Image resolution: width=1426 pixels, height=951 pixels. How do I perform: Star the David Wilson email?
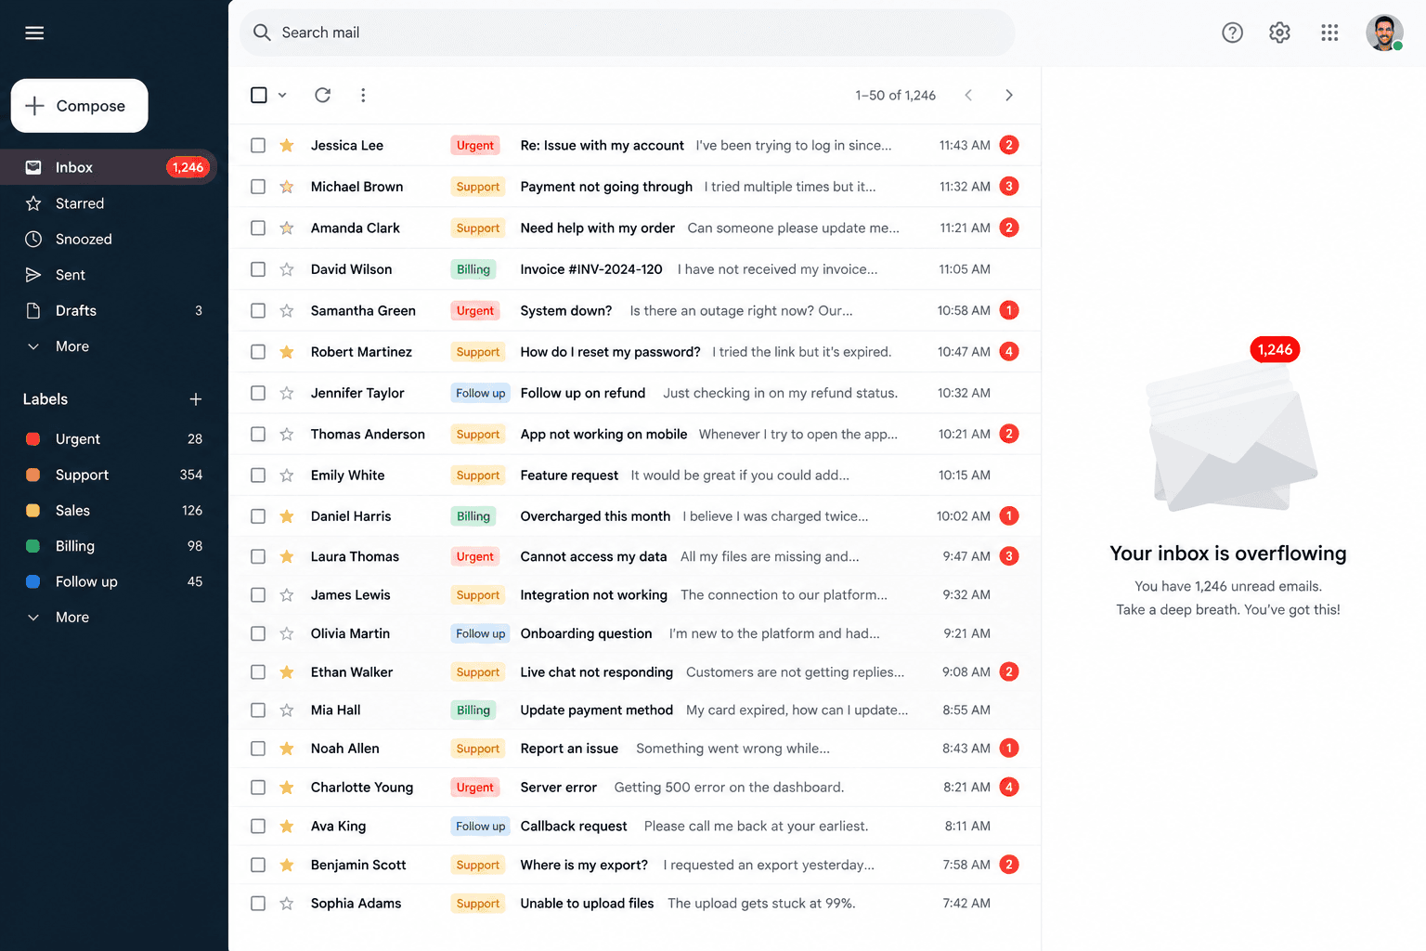click(x=287, y=269)
